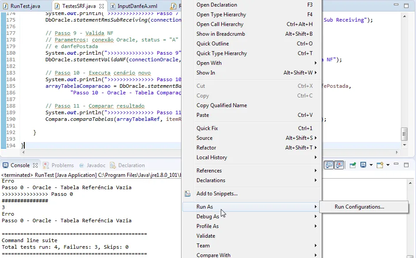Viewport: 416px width, 258px height.
Task: Open the InputDanfeA.xml editor tab
Action: [137, 6]
